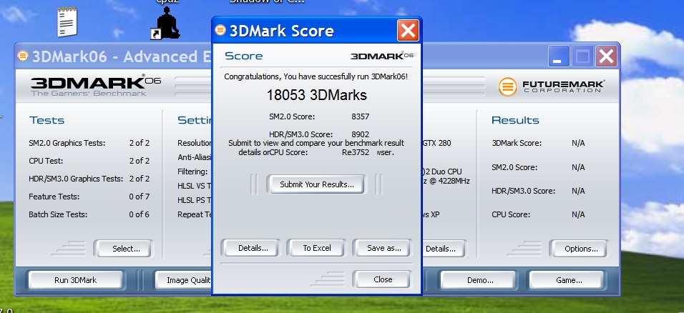The height and width of the screenshot is (313, 684).
Task: Click Save as button in Score dialog
Action: click(384, 248)
